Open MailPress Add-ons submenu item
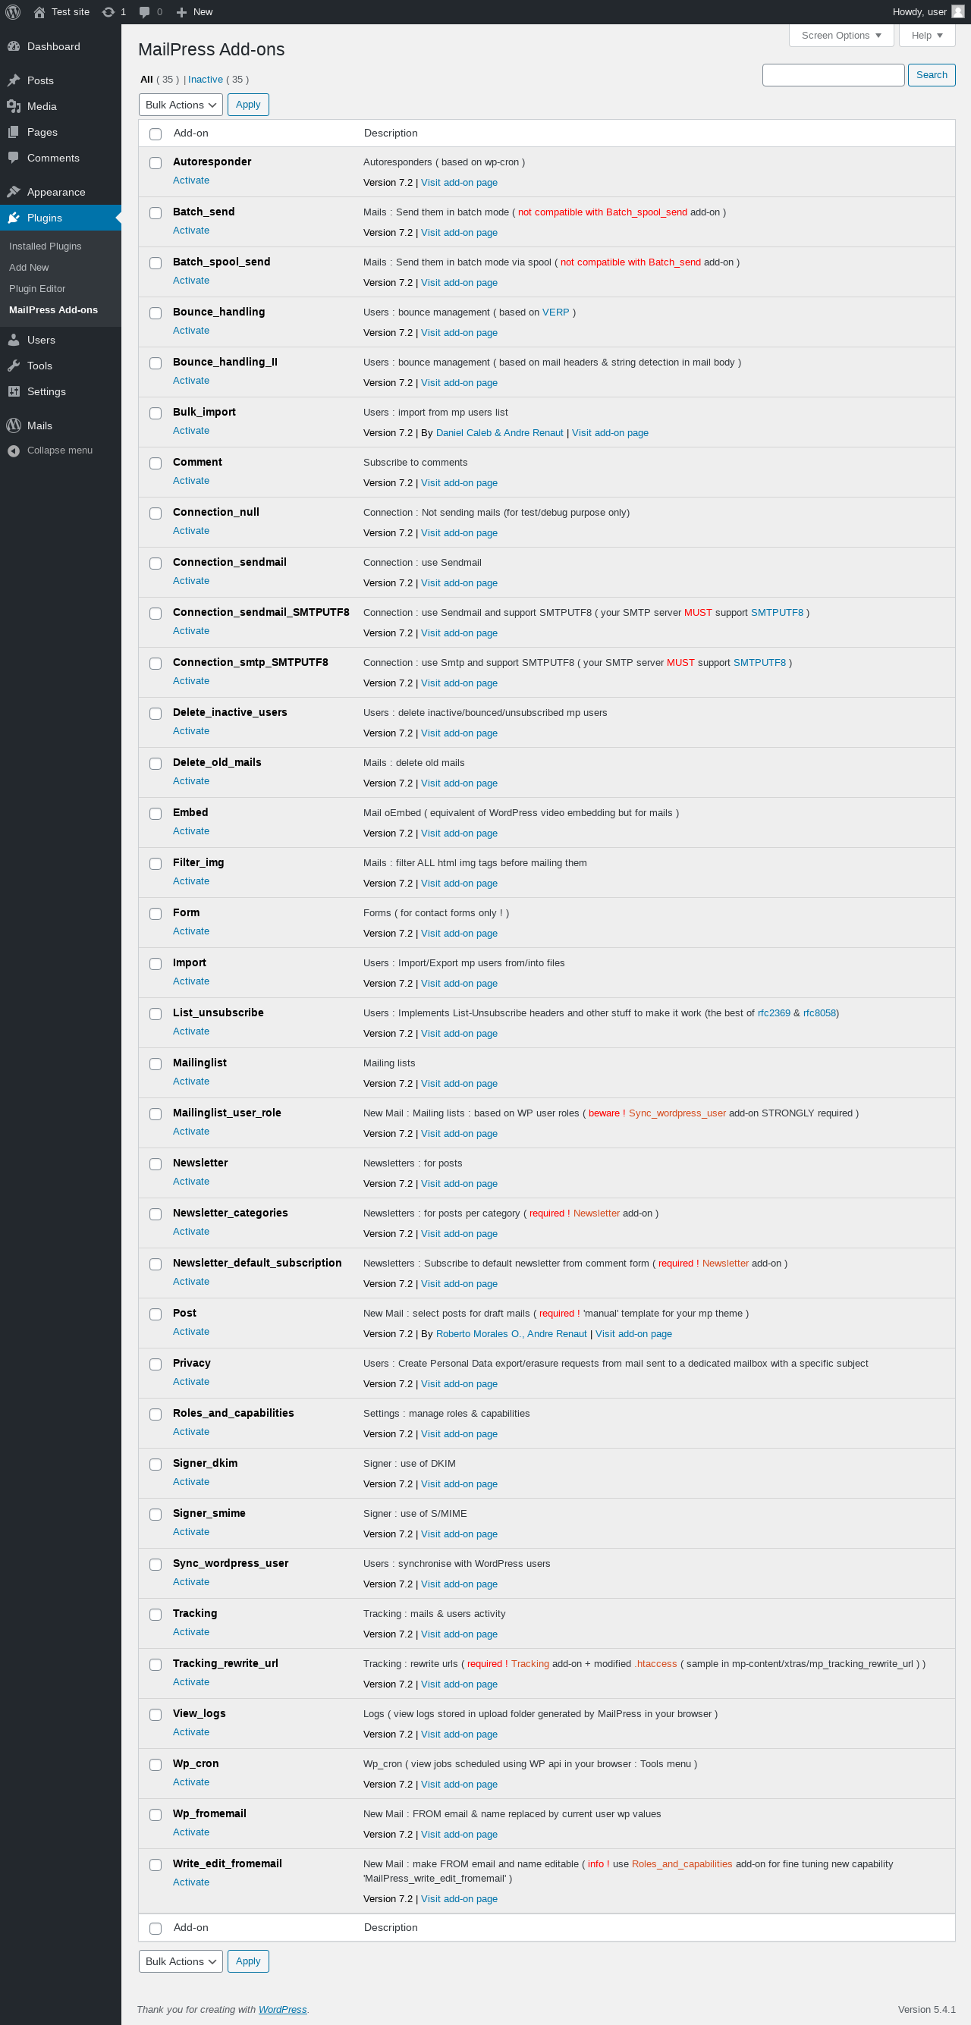This screenshot has width=971, height=2025. click(x=53, y=309)
